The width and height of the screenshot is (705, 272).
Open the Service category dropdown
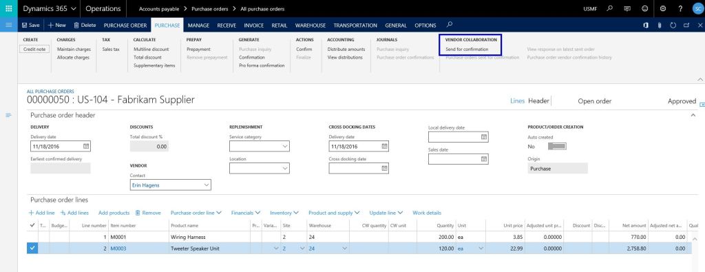point(284,146)
